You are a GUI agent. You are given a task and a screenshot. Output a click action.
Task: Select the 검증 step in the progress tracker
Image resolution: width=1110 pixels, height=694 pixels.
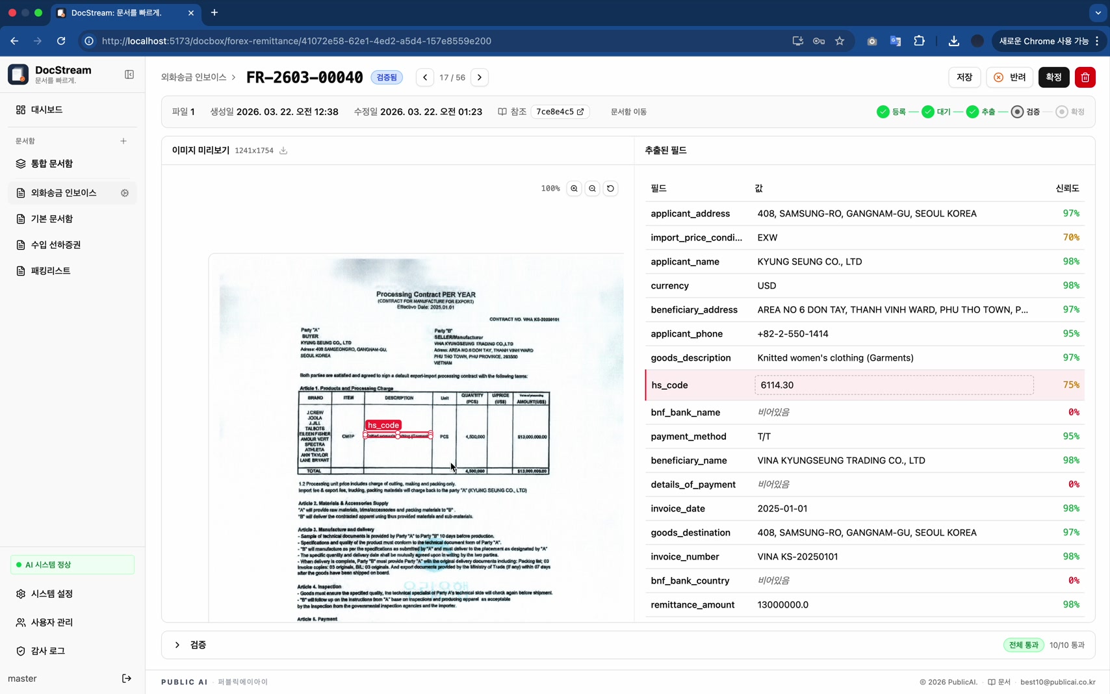pos(1026,112)
